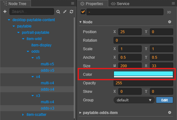The height and width of the screenshot is (120, 177).
Task: Select the portrait-paytable node label
Action: [x=35, y=33]
